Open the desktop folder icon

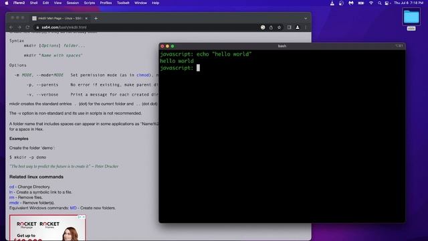pyautogui.click(x=411, y=17)
